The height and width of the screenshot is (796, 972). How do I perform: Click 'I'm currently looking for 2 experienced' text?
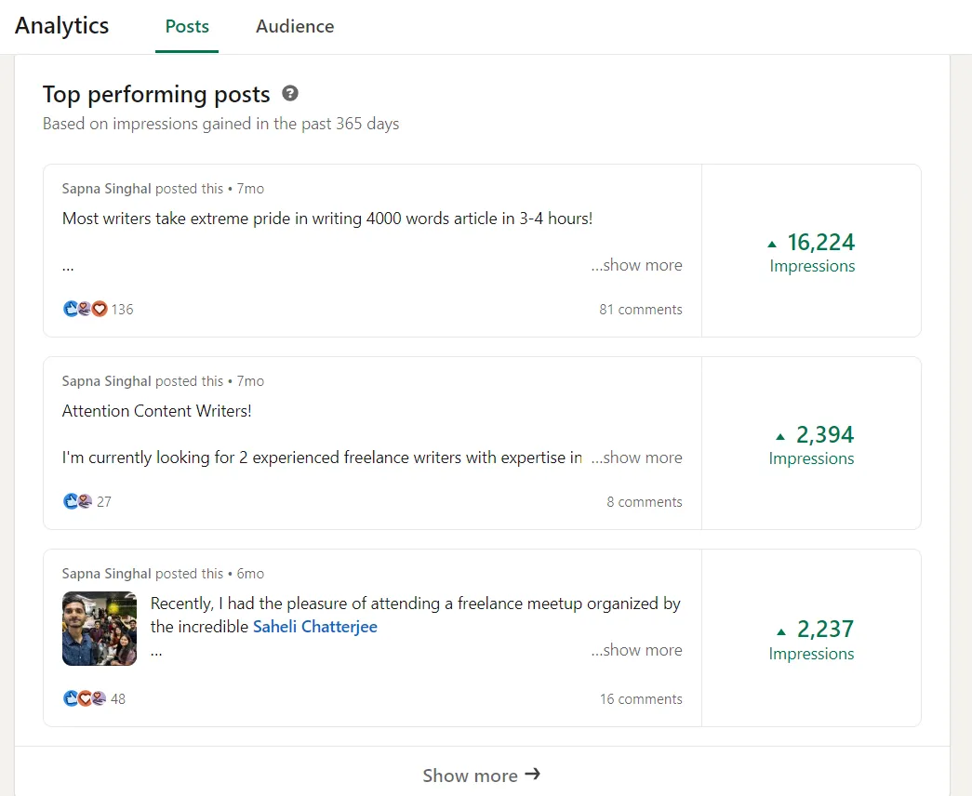(322, 458)
